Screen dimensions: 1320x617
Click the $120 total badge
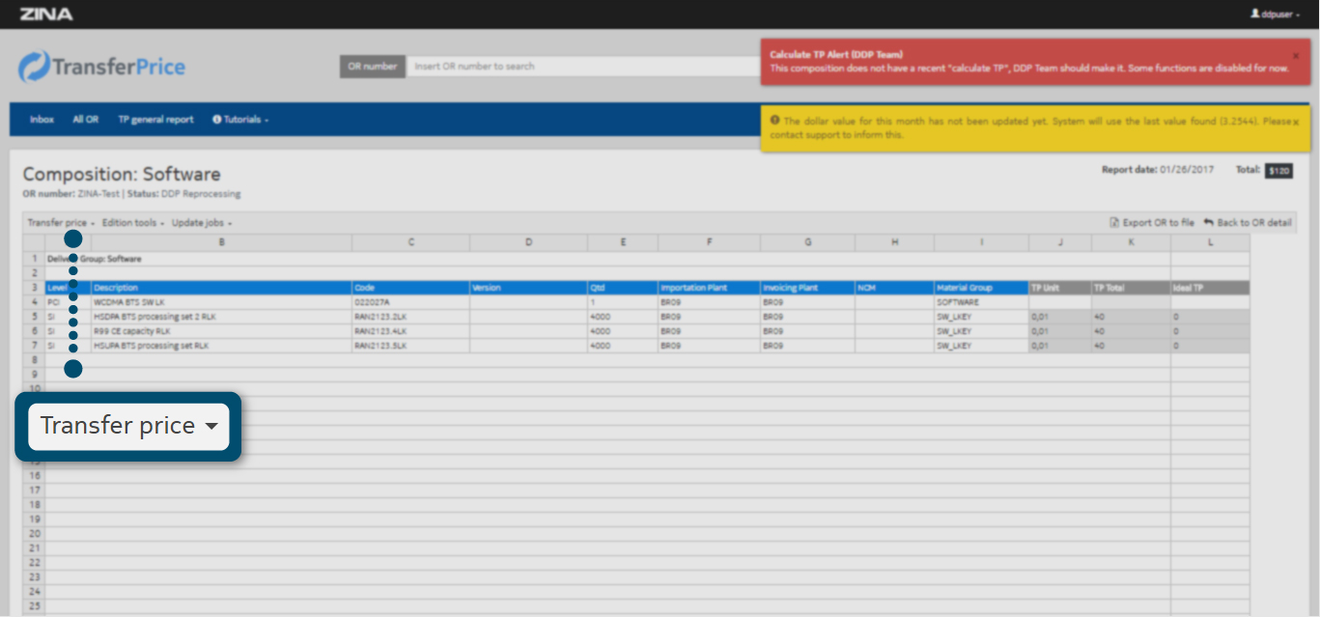coord(1278,171)
